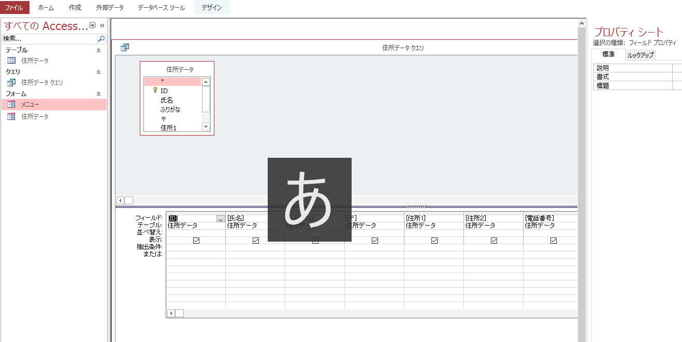The width and height of the screenshot is (682, 342).
Task: Click the [住所2] field cell
Action: click(x=494, y=218)
